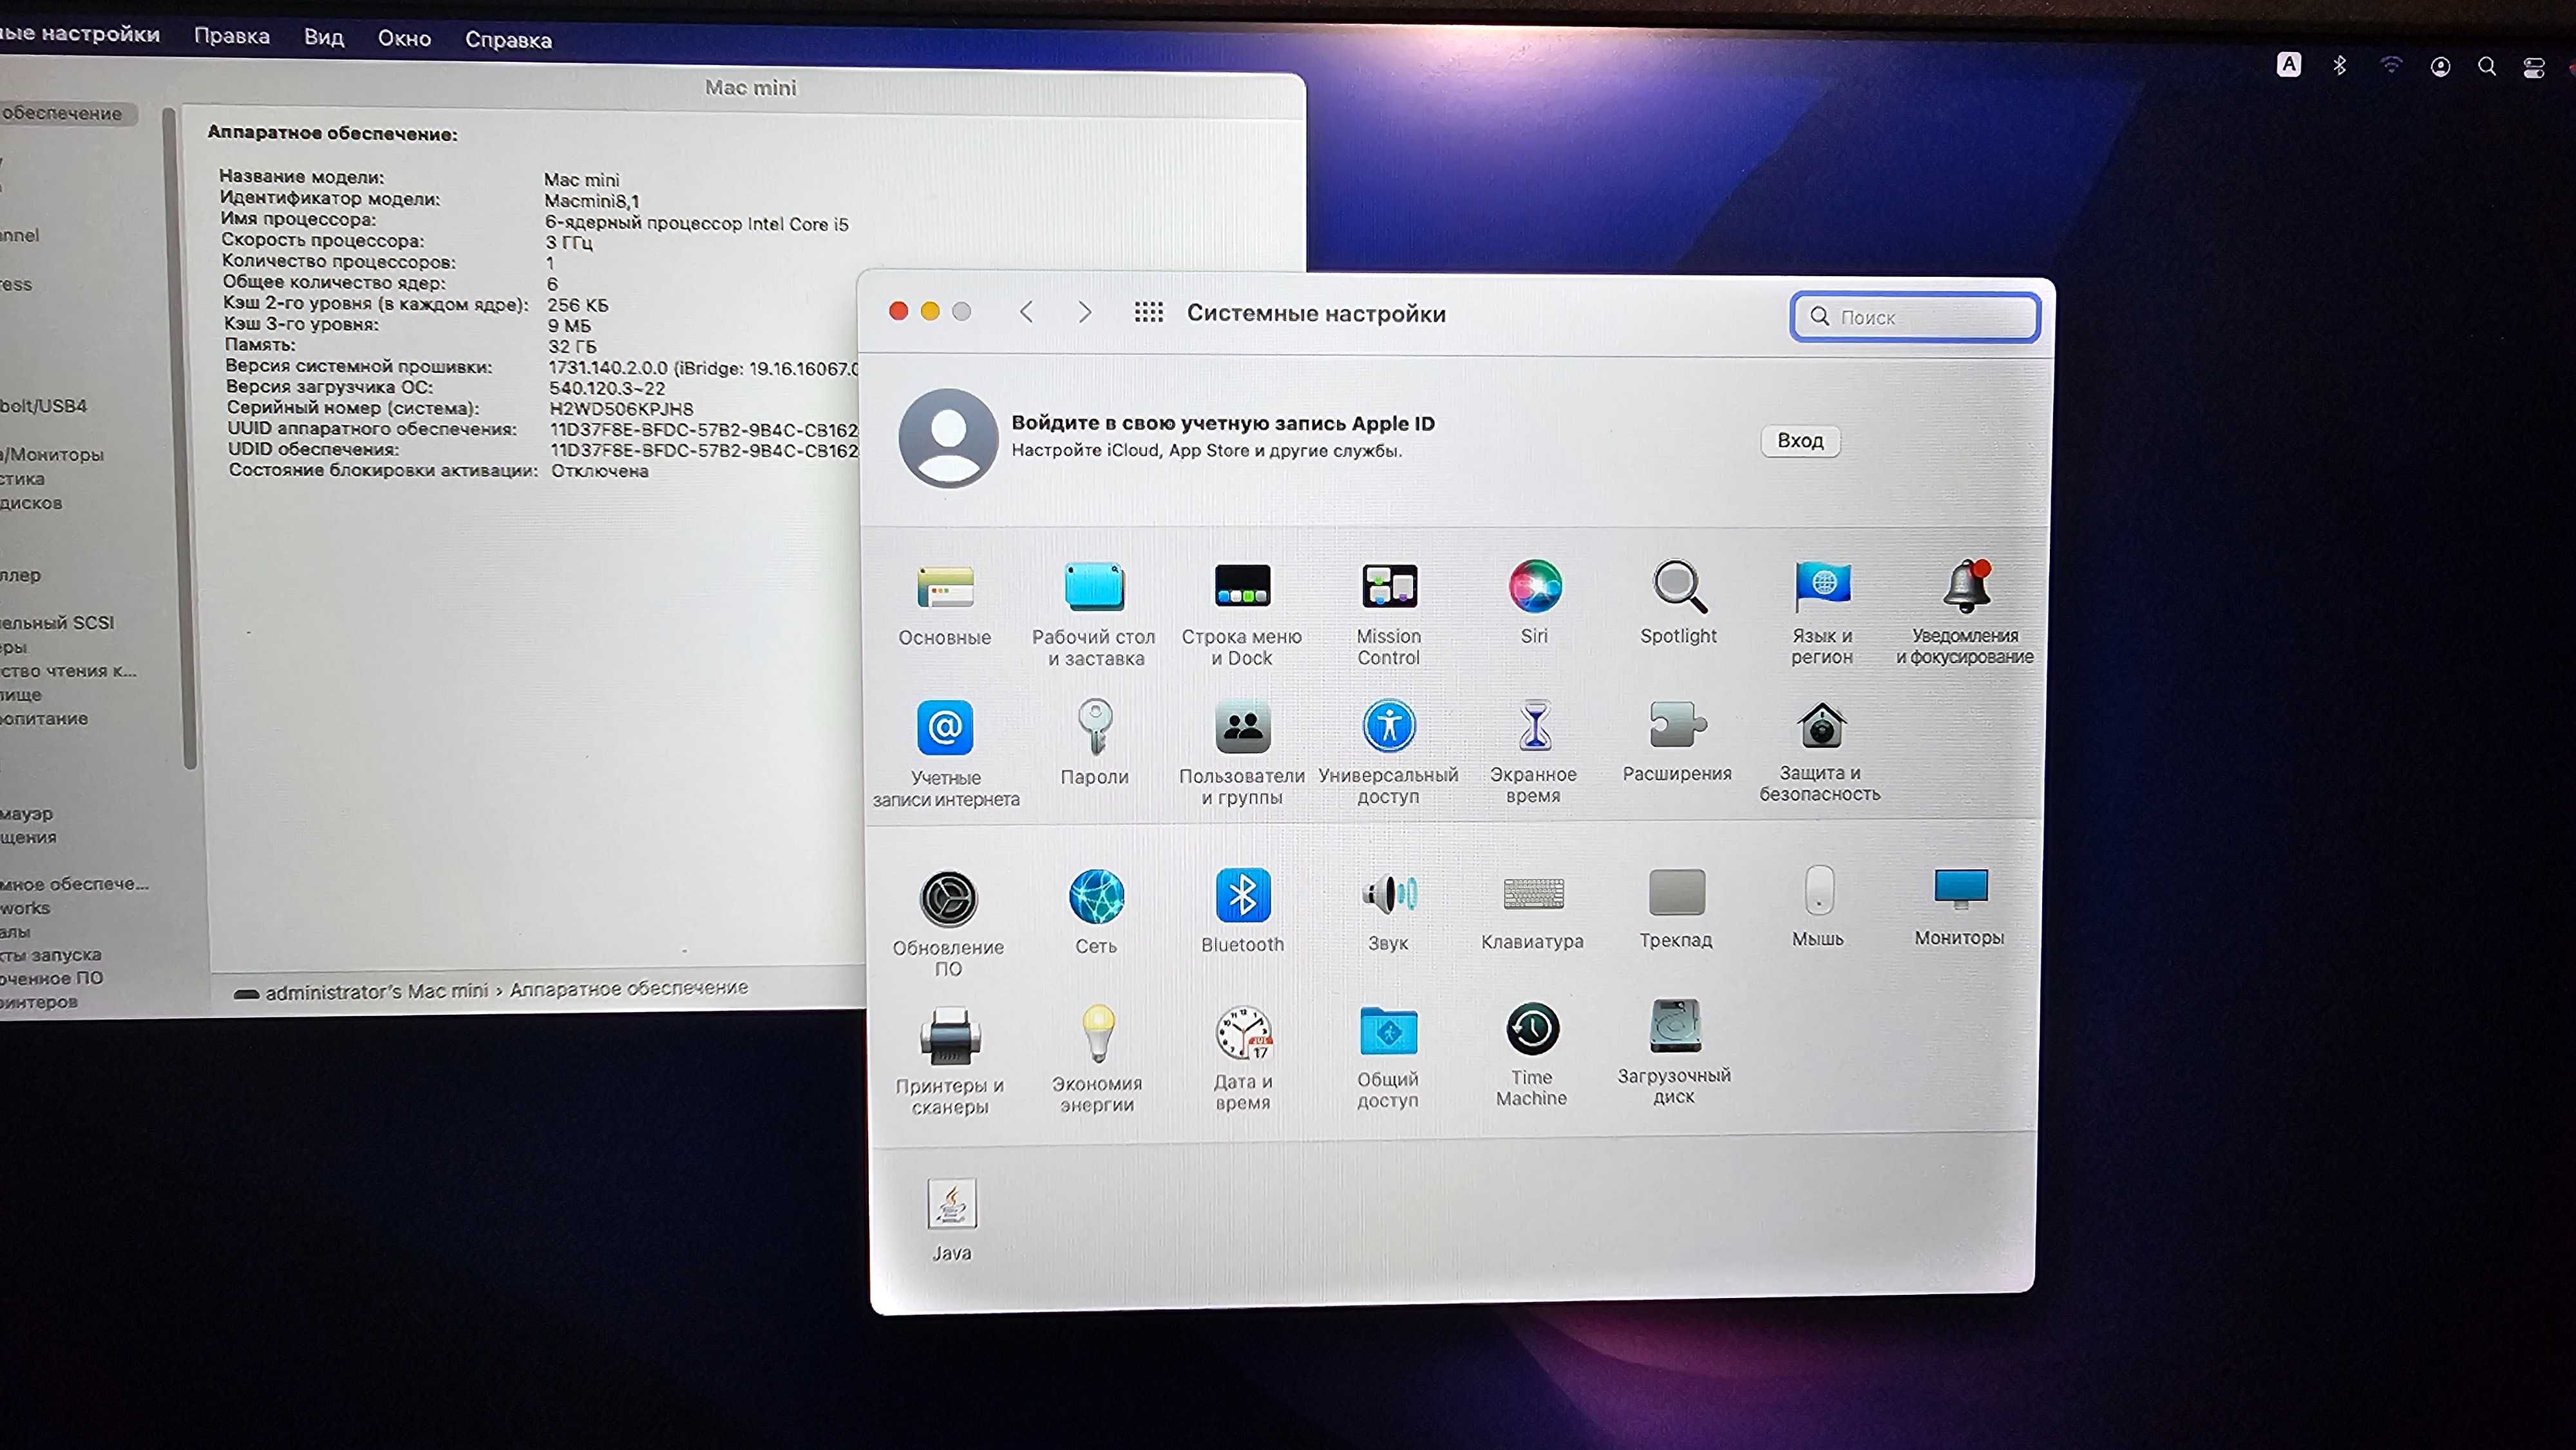
Task: Open Пользователи и группы settings
Action: [x=1242, y=753]
